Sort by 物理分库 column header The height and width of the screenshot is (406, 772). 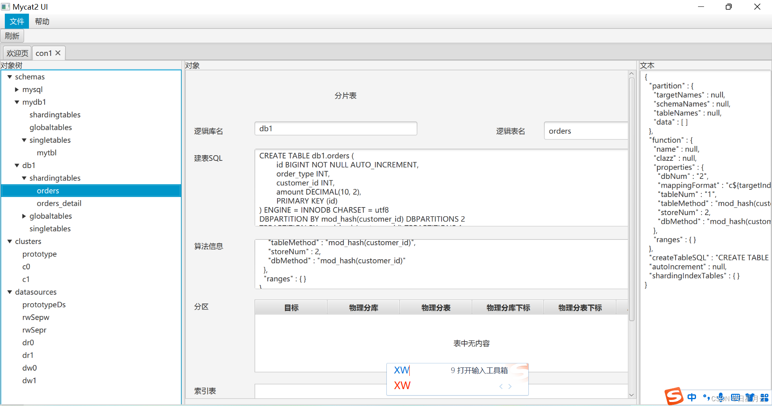click(x=363, y=308)
